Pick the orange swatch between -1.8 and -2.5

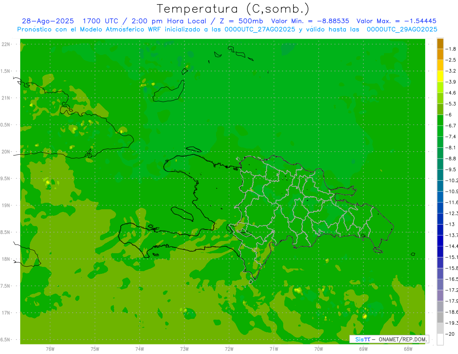point(440,55)
